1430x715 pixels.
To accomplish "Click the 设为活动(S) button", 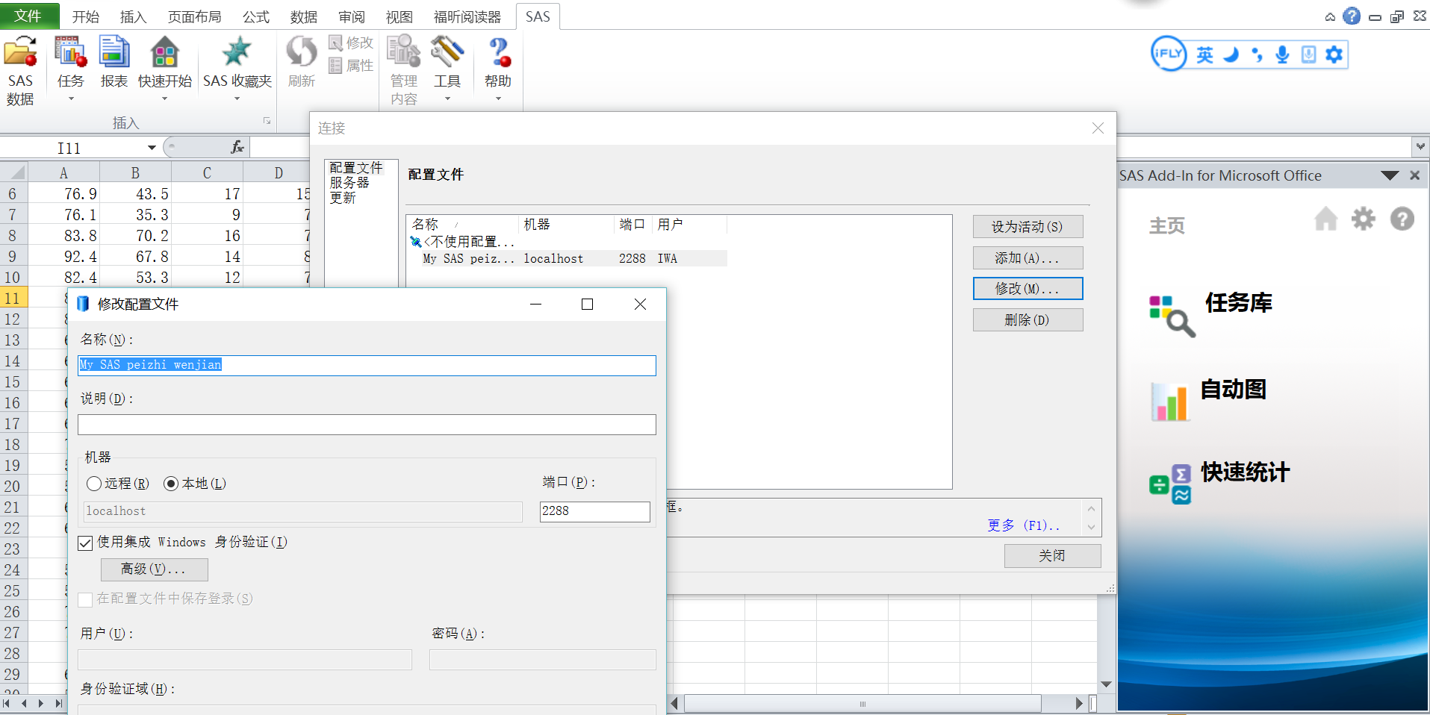I will (1028, 227).
